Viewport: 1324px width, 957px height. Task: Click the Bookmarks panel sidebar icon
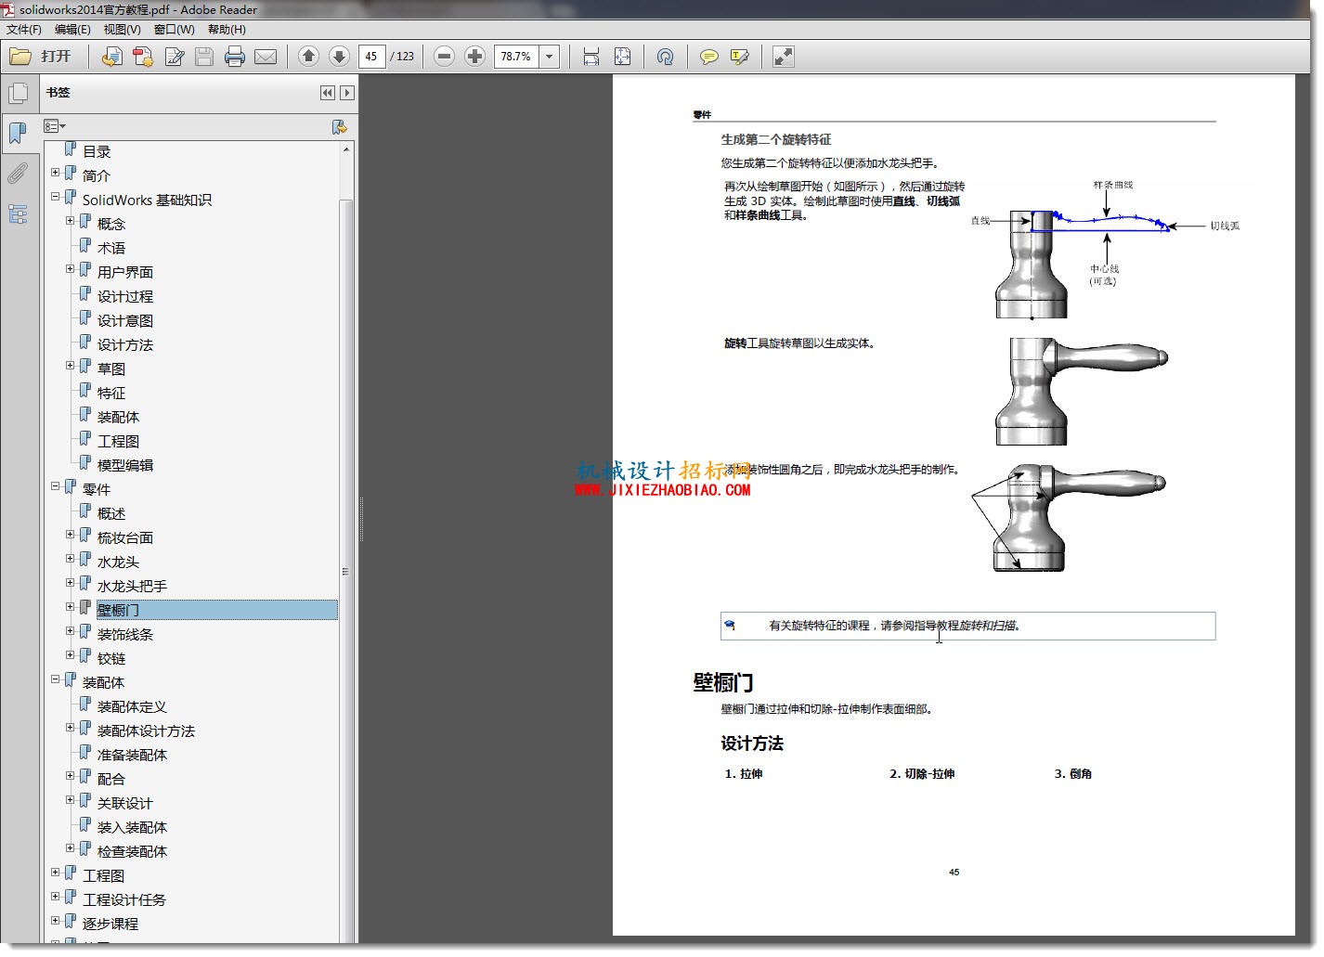(x=18, y=134)
